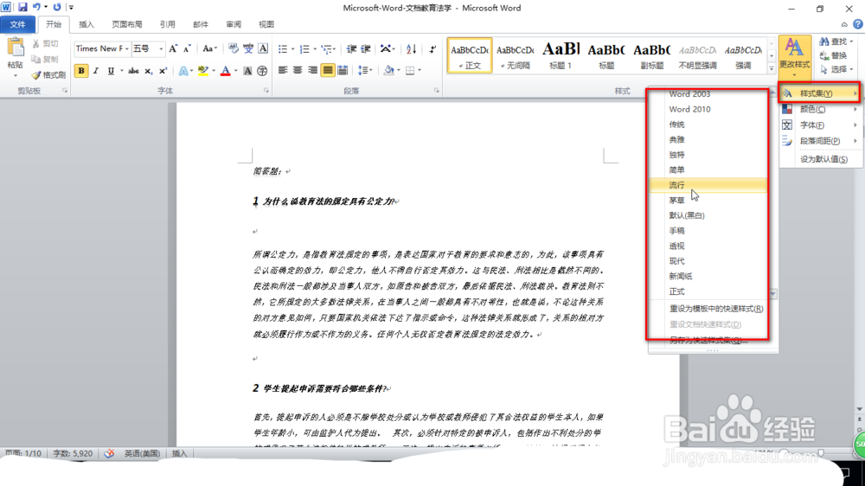
Task: Click the Enclose Characters circle icon
Action: click(x=263, y=71)
